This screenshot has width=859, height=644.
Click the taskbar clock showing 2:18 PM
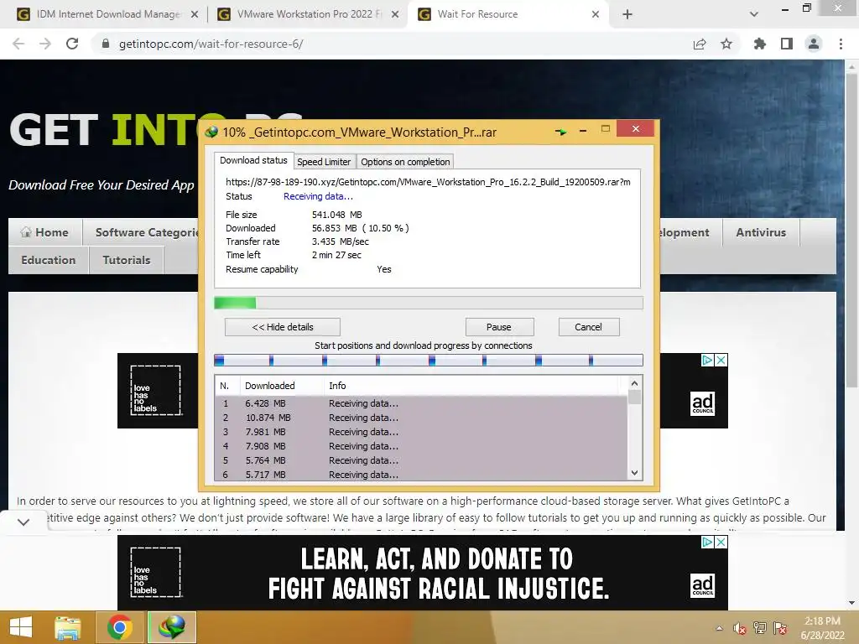[x=822, y=628]
